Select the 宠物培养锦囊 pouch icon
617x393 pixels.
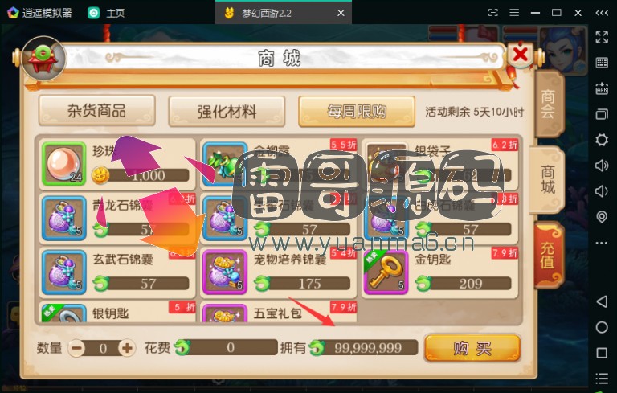[225, 272]
